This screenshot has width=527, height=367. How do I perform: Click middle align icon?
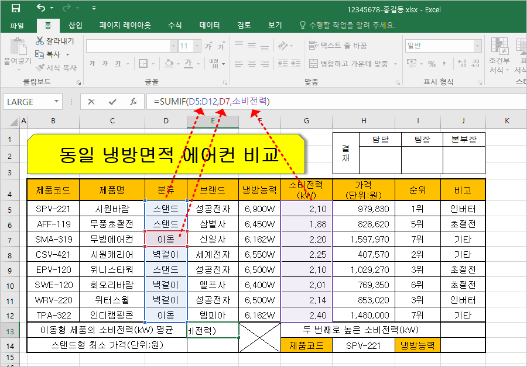[x=252, y=45]
